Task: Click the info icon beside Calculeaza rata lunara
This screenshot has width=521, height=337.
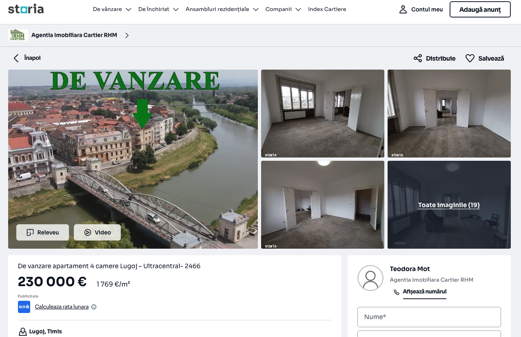Action: (94, 307)
